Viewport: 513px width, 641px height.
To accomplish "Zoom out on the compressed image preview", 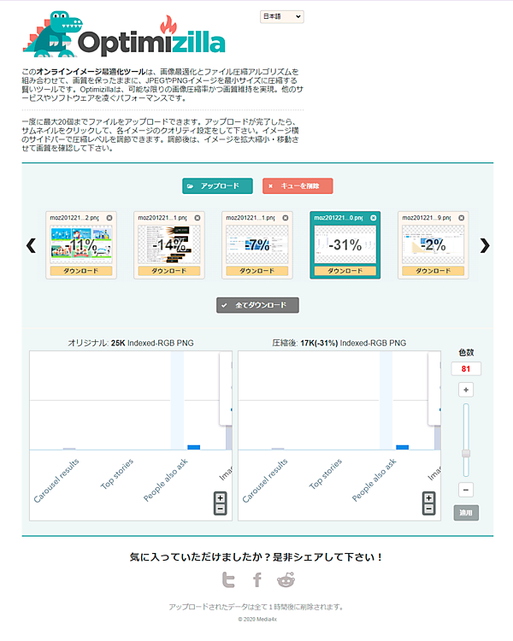I will click(428, 509).
